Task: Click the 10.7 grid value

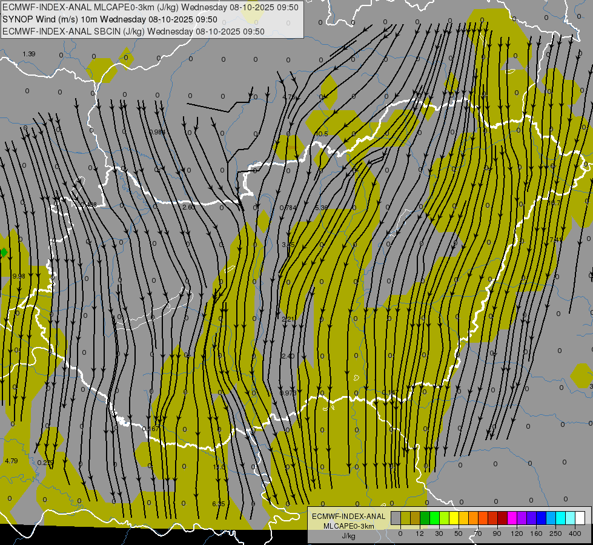Action: (x=554, y=203)
